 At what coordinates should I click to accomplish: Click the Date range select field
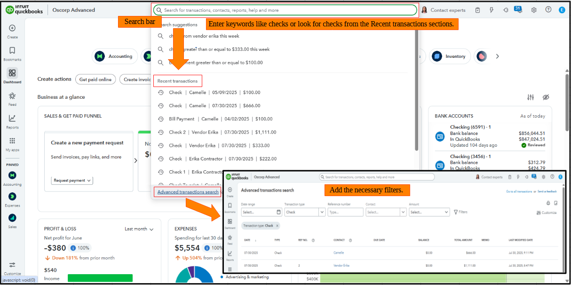coord(262,212)
